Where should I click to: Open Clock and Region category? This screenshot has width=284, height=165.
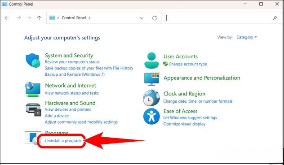[184, 94]
